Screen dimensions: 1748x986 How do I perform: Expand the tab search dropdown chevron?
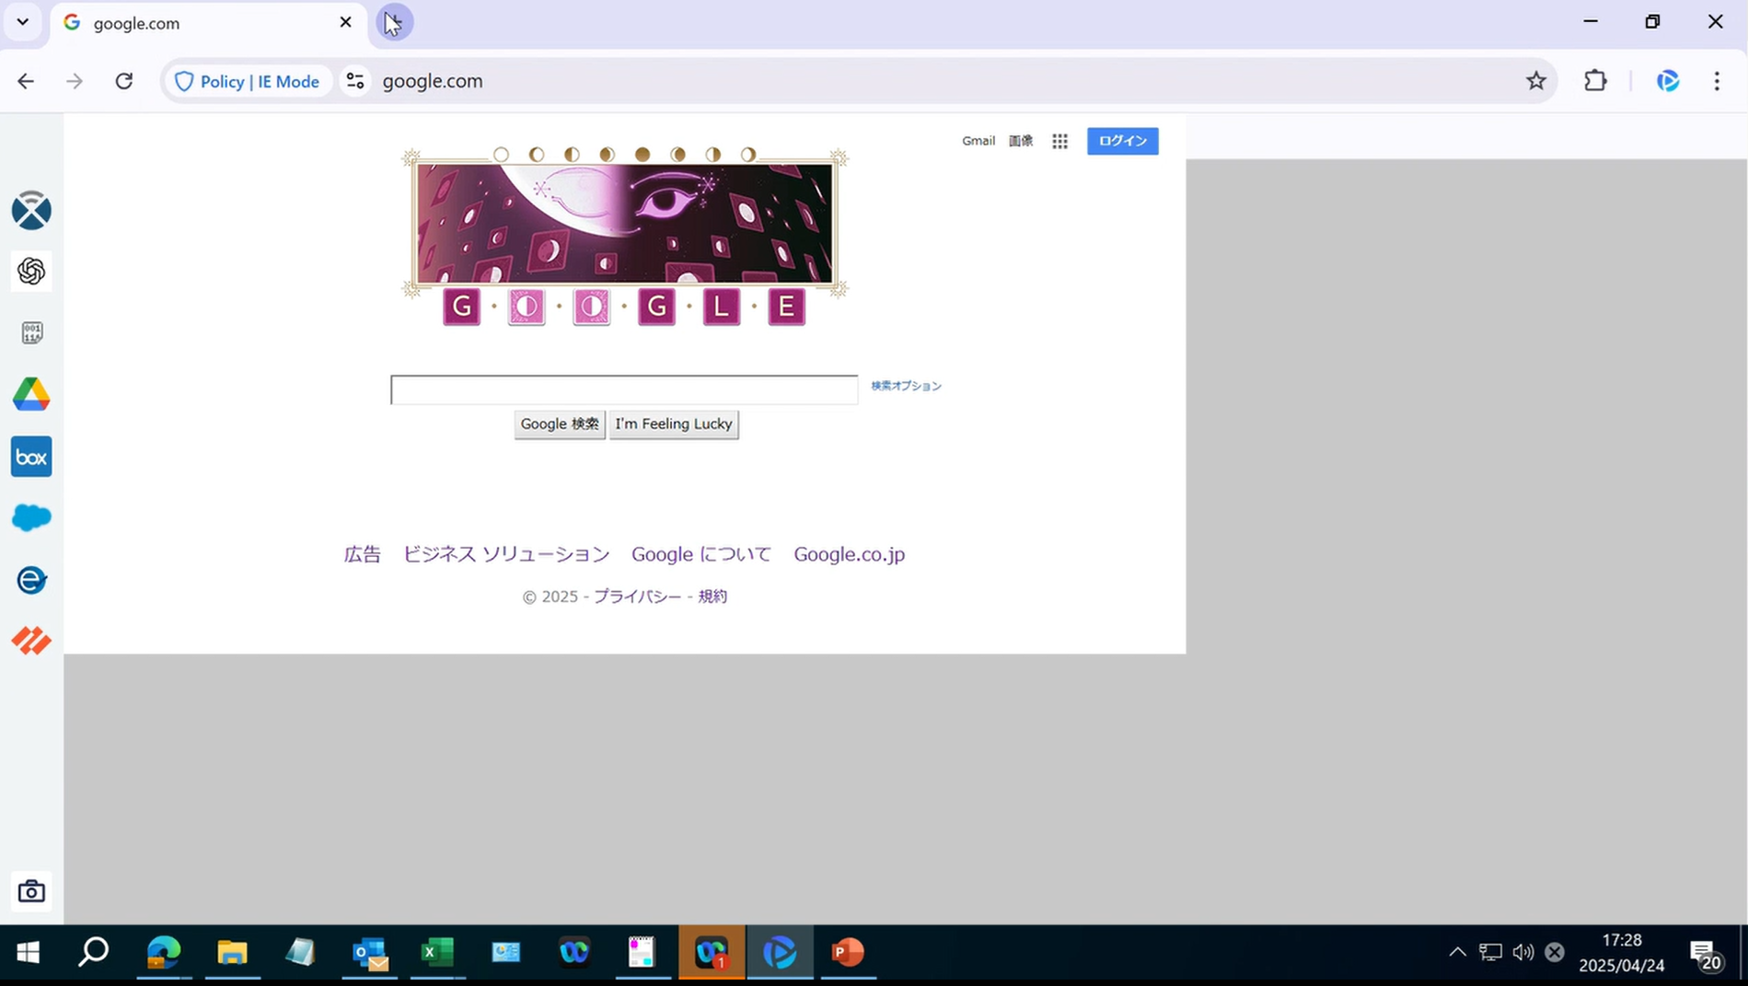(23, 22)
